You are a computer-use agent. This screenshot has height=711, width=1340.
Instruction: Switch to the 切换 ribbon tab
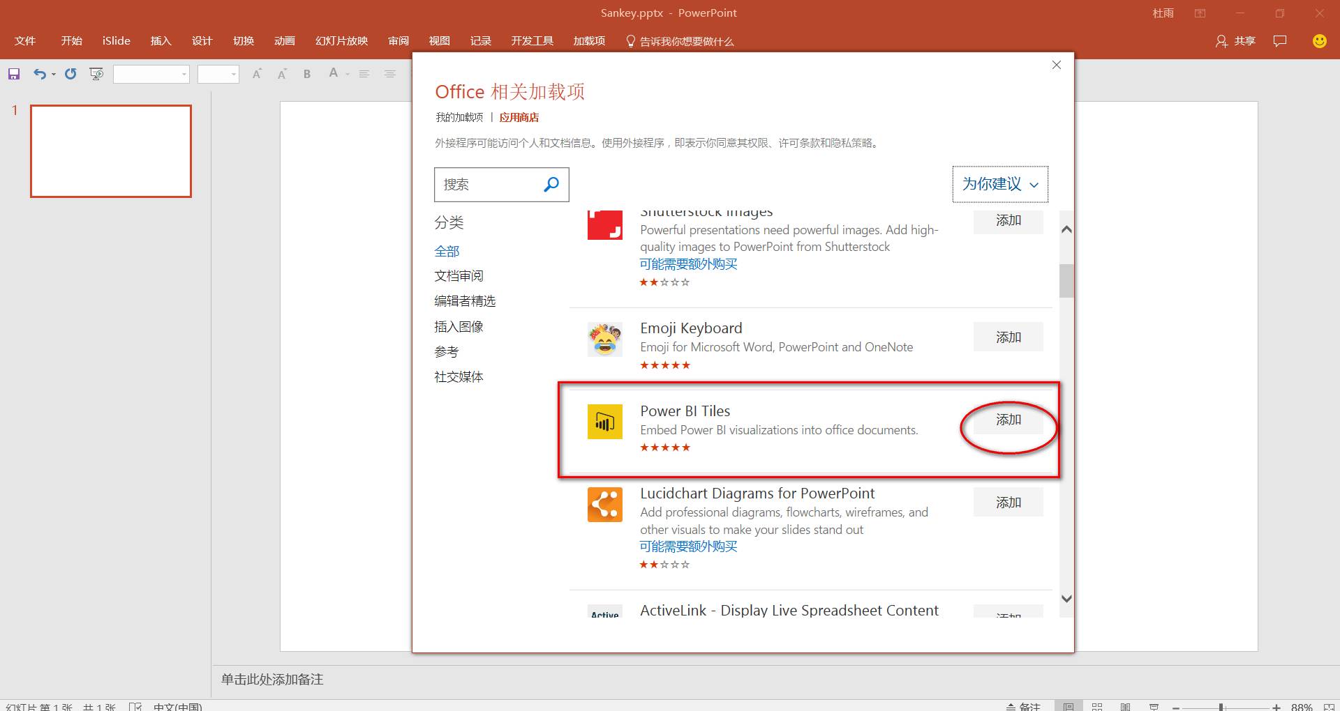tap(244, 41)
